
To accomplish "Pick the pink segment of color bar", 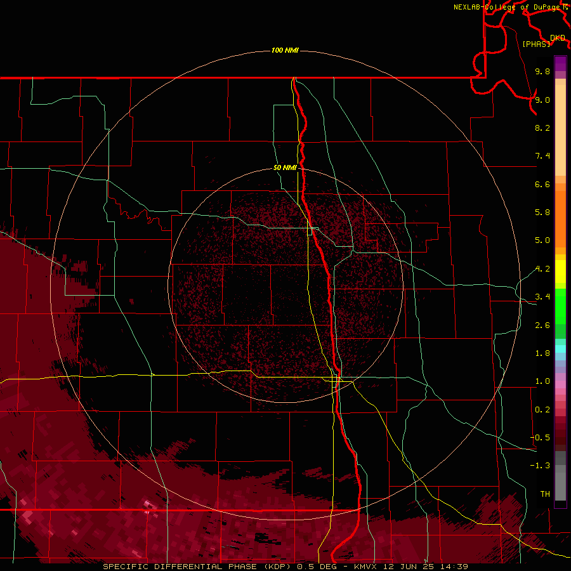I will (560, 384).
